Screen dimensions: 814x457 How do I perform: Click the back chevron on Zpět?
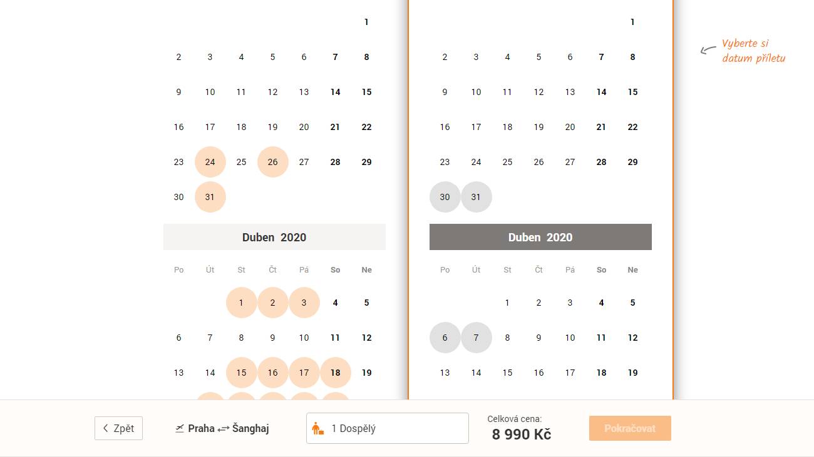106,429
